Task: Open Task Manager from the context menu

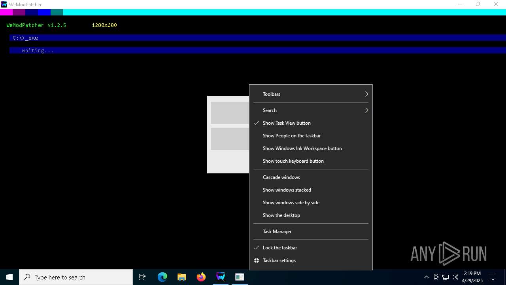Action: click(311, 232)
